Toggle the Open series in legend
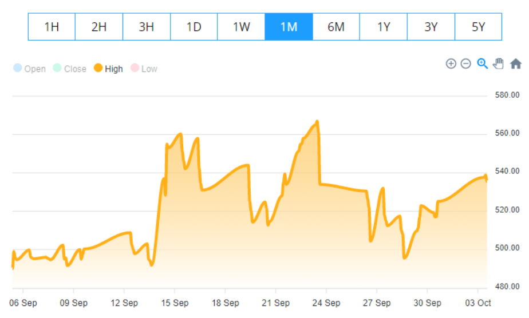The height and width of the screenshot is (318, 529). 29,69
